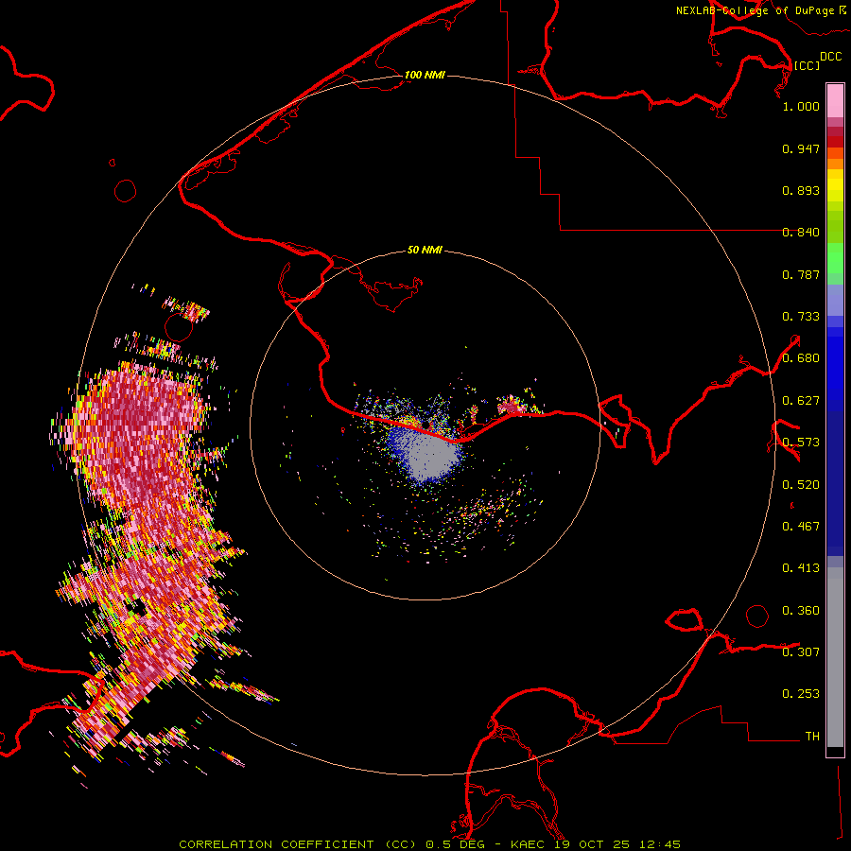Select the 0.253 scale value
The height and width of the screenshot is (851, 851).
point(801,694)
